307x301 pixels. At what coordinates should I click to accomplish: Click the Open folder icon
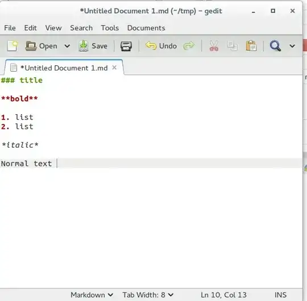31,46
